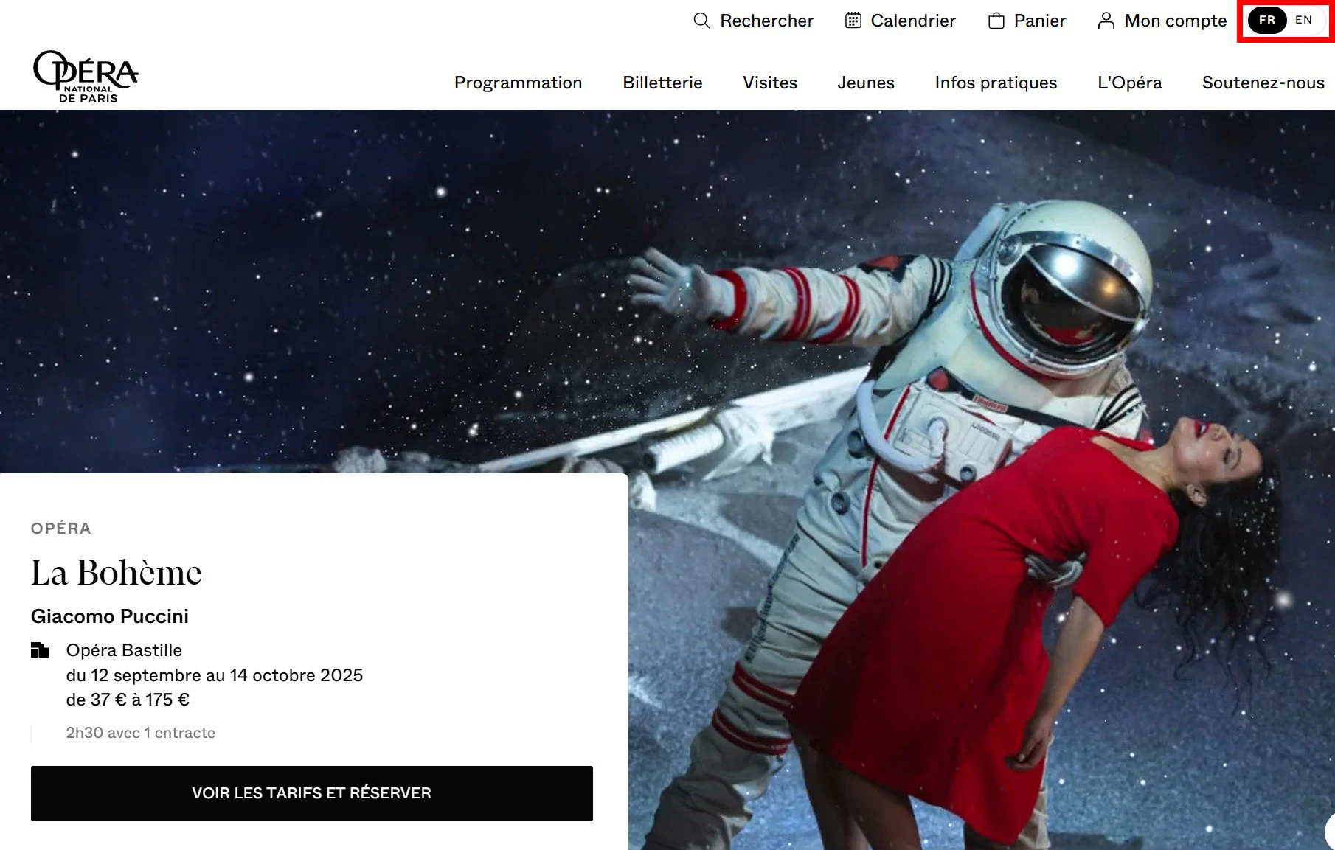Go to the L'Opéra section
Viewport: 1335px width, 850px height.
click(x=1129, y=83)
